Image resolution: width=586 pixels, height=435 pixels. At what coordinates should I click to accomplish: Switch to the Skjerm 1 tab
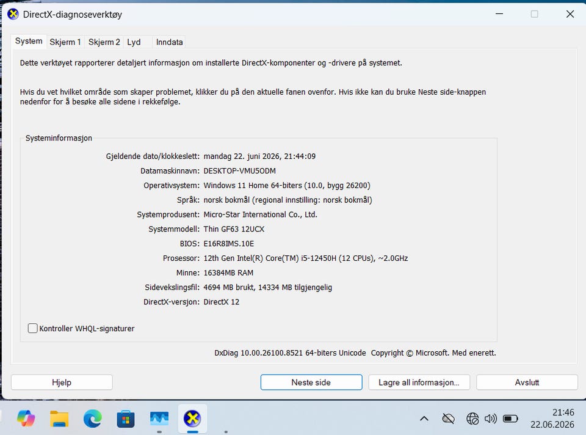pyautogui.click(x=65, y=42)
